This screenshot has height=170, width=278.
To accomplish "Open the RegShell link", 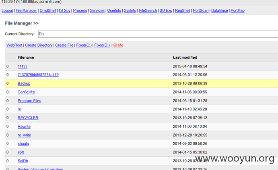I will pyautogui.click(x=183, y=10).
